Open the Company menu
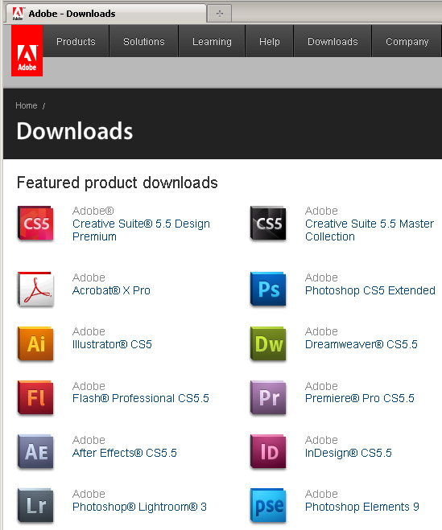 click(x=407, y=41)
